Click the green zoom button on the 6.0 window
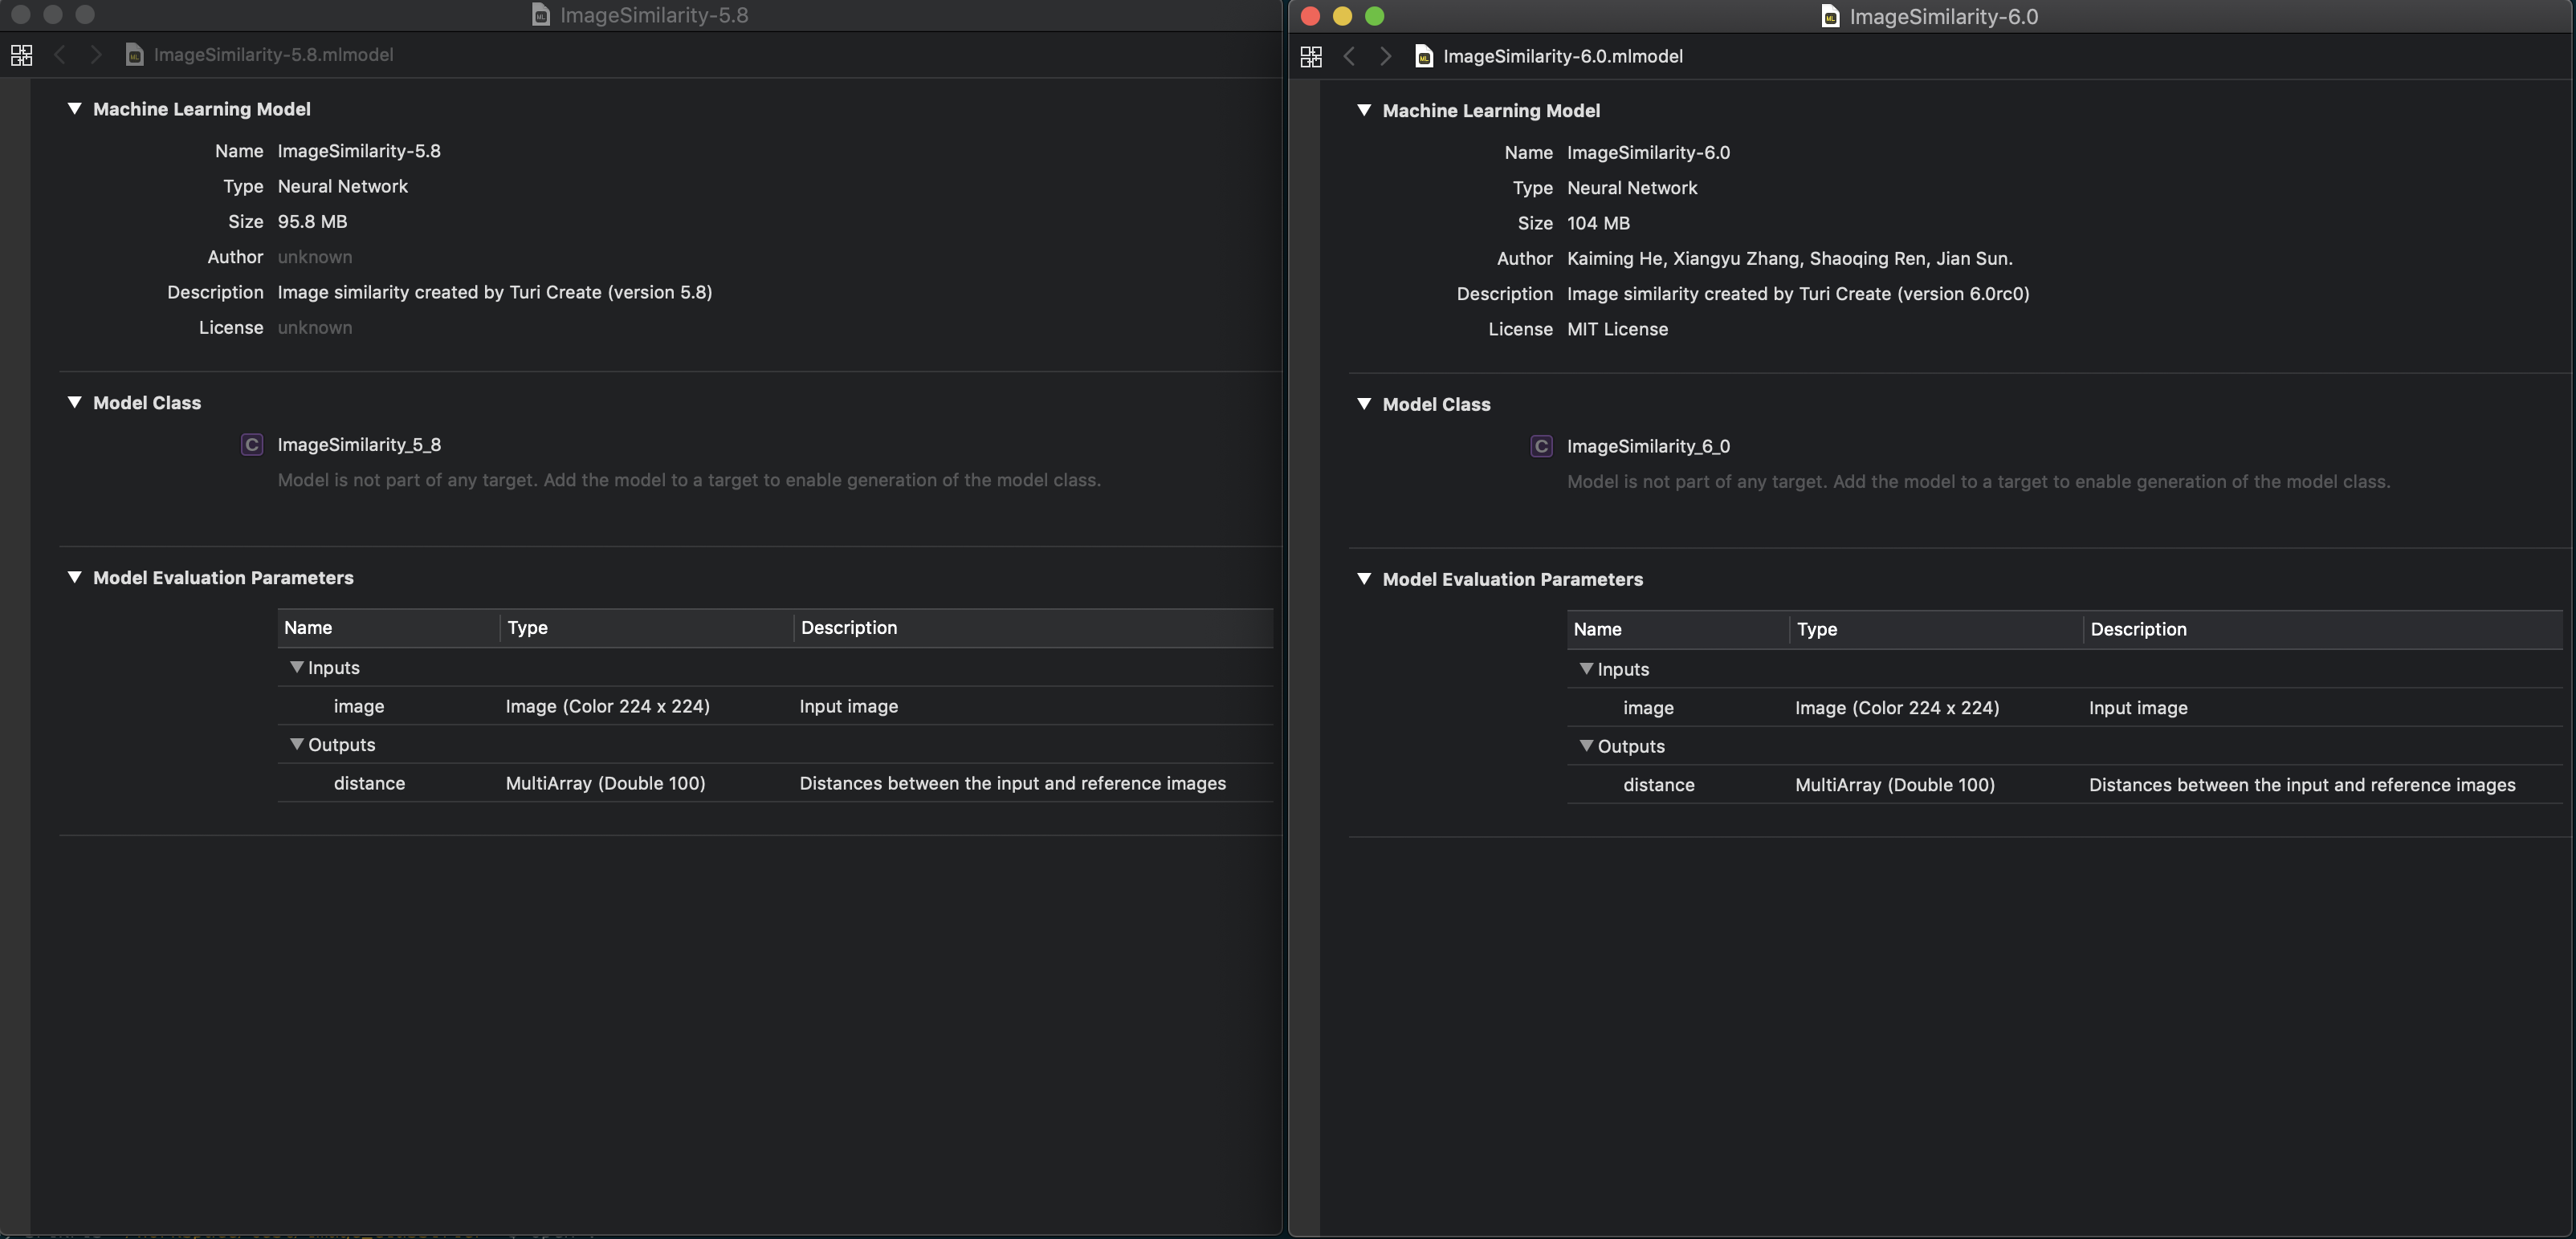This screenshot has height=1239, width=2576. coord(1375,16)
